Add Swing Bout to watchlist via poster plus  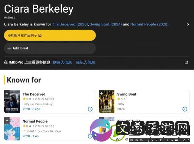(102, 93)
